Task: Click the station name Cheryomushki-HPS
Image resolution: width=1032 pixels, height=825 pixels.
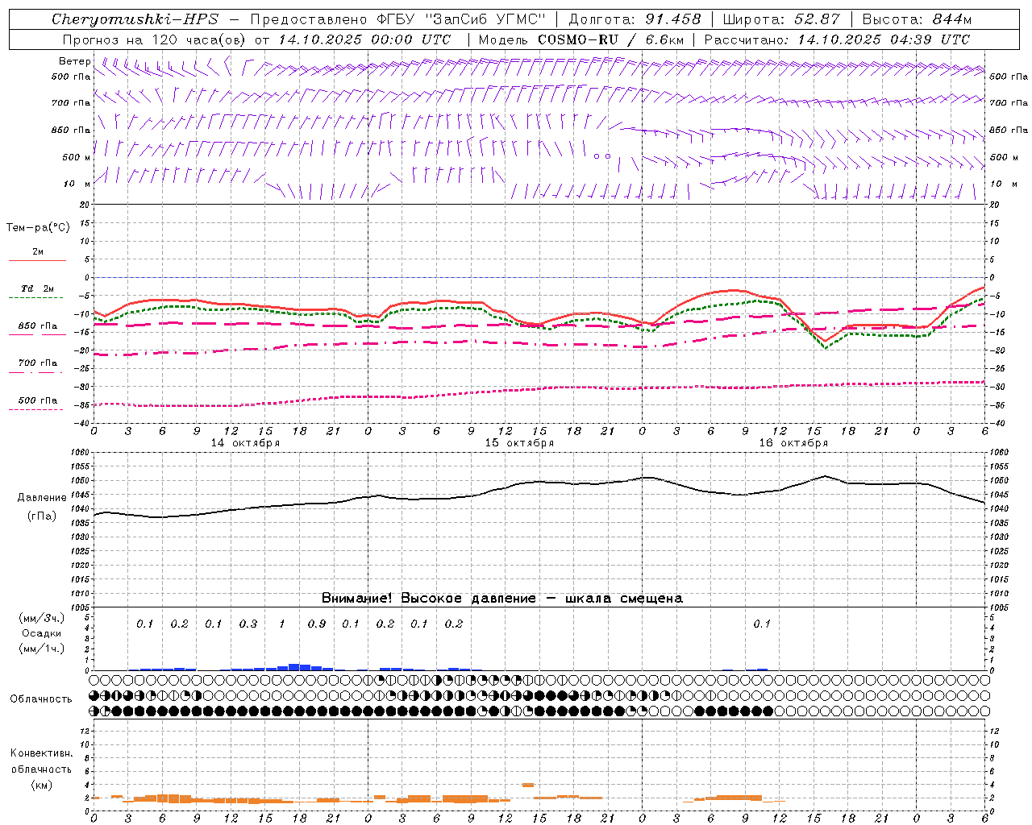Action: (x=135, y=19)
